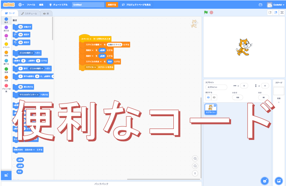Check the y座標 reporter checkbox
Viewport: 286px width, 186px height.
click(14, 166)
